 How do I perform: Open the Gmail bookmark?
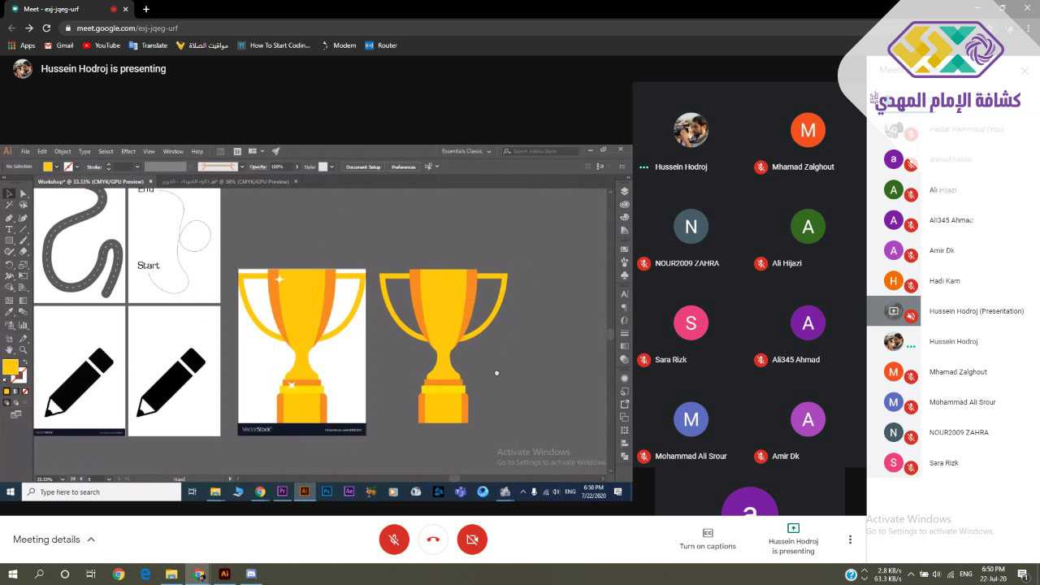(x=58, y=45)
